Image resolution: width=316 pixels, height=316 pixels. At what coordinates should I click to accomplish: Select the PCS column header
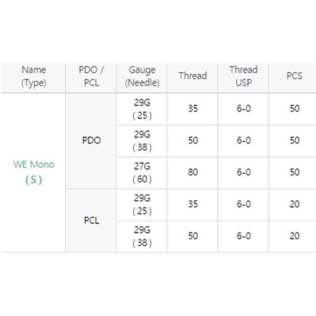[294, 76]
